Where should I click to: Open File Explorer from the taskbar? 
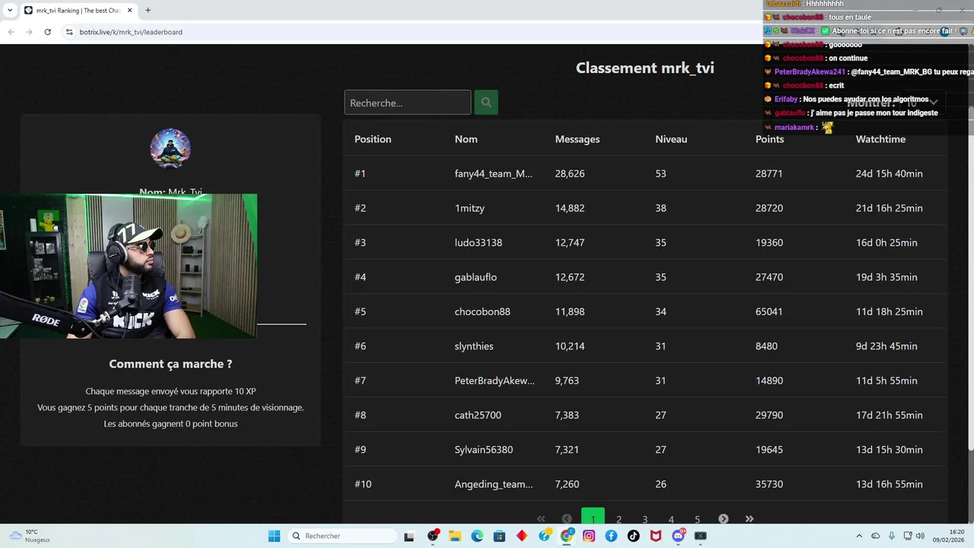(x=455, y=536)
